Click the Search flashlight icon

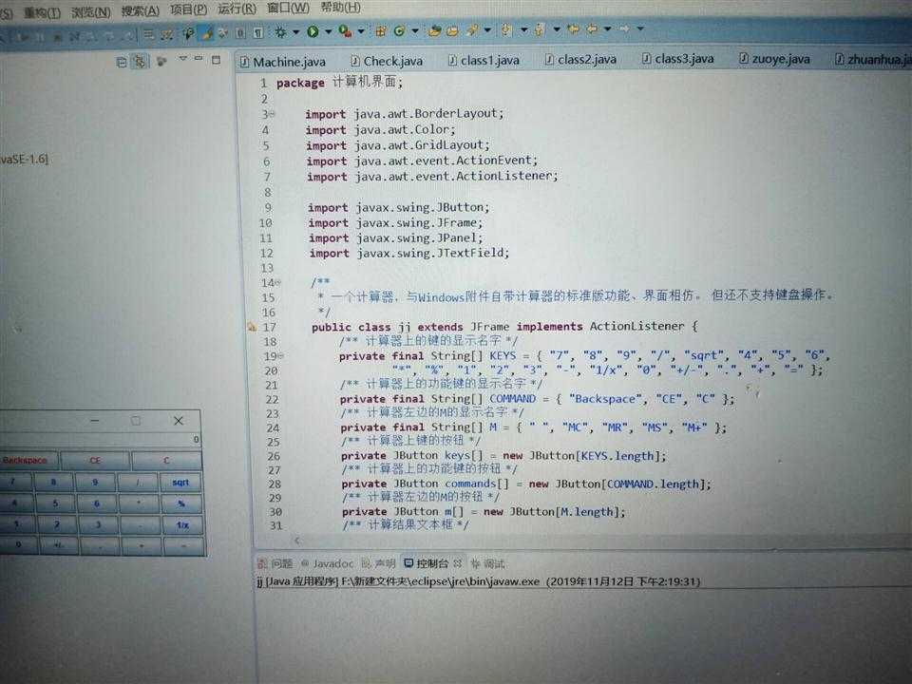(472, 30)
